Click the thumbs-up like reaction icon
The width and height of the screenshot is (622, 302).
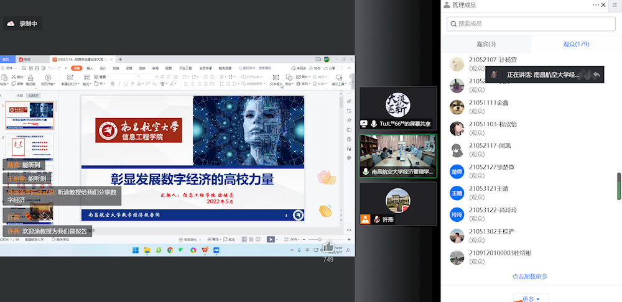[x=328, y=247]
